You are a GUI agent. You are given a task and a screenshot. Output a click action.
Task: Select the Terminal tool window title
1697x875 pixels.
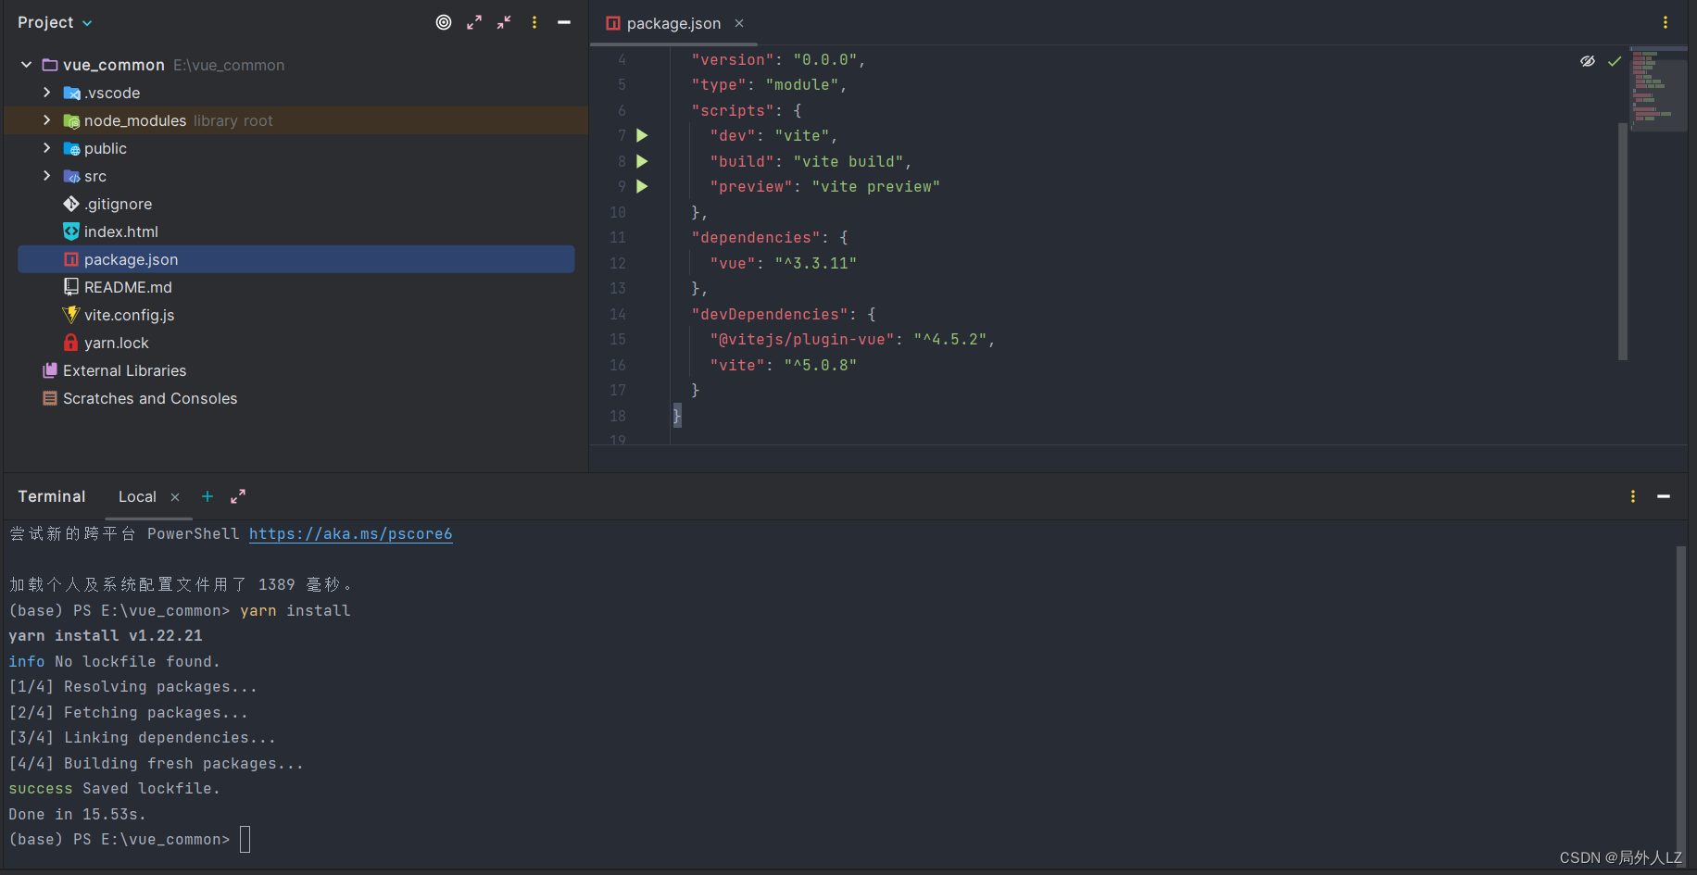coord(52,496)
